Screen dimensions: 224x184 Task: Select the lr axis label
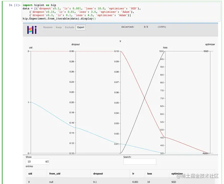point(120,41)
